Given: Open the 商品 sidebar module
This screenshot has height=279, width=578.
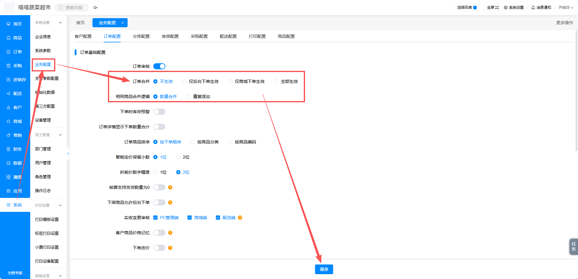Looking at the screenshot, I should tap(15, 38).
